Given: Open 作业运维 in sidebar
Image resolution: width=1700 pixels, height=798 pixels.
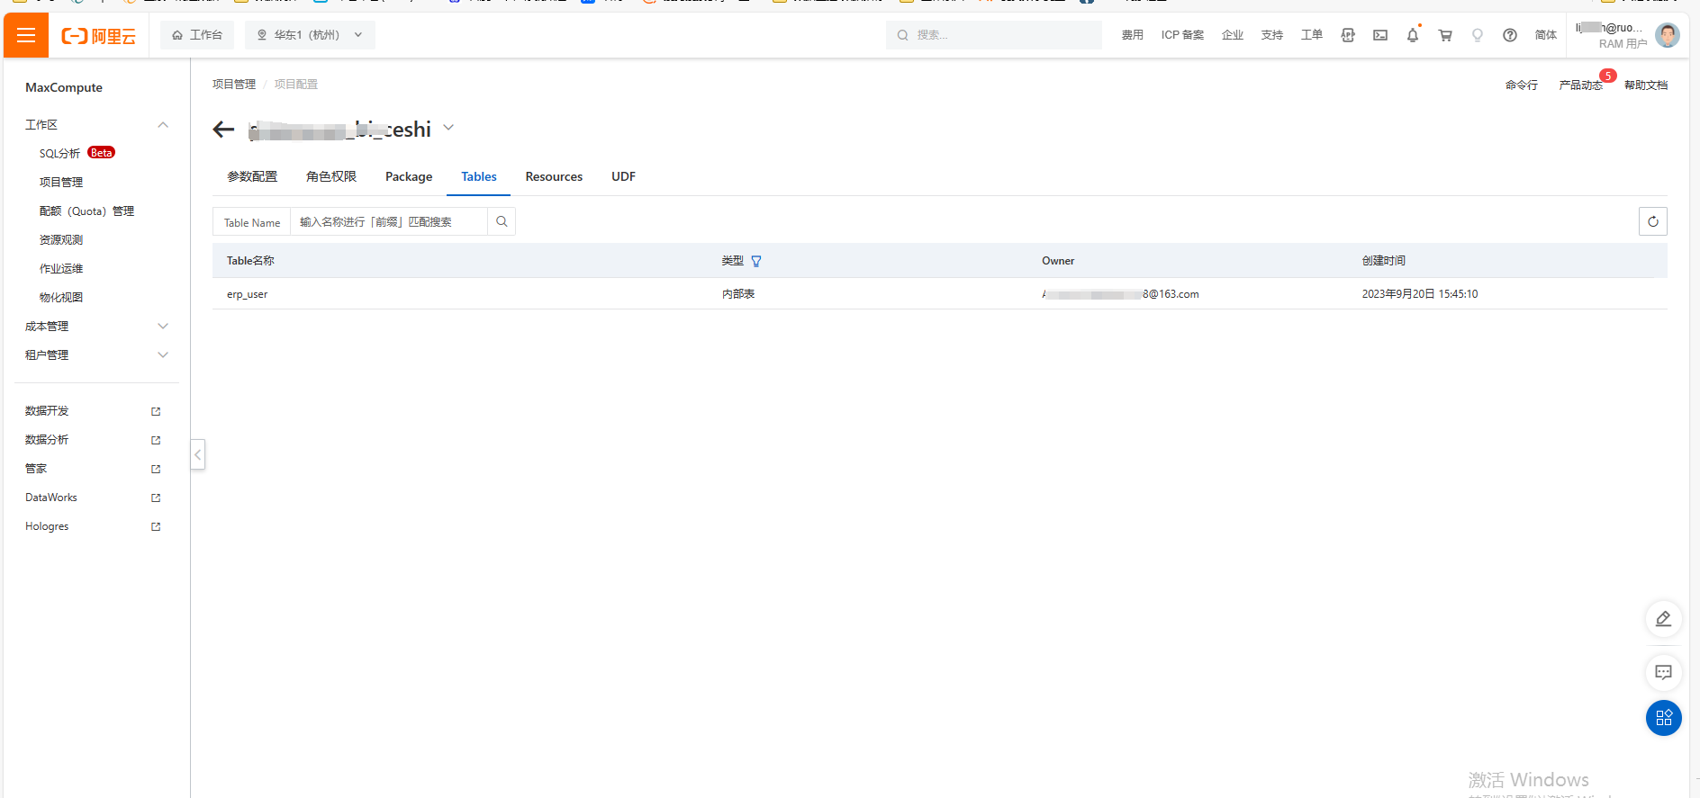Looking at the screenshot, I should (x=61, y=268).
